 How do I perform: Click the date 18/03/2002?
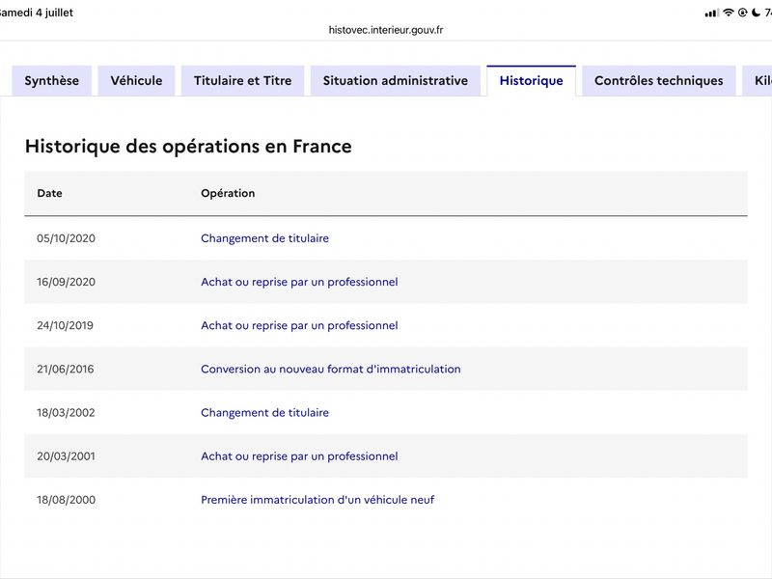66,413
